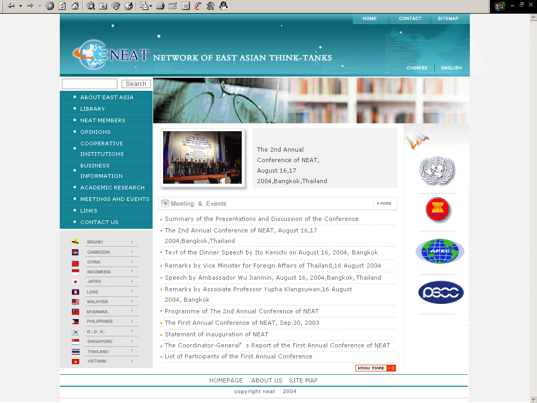The height and width of the screenshot is (403, 537).
Task: Open the Mail icon dropdown arrow
Action: (151, 6)
